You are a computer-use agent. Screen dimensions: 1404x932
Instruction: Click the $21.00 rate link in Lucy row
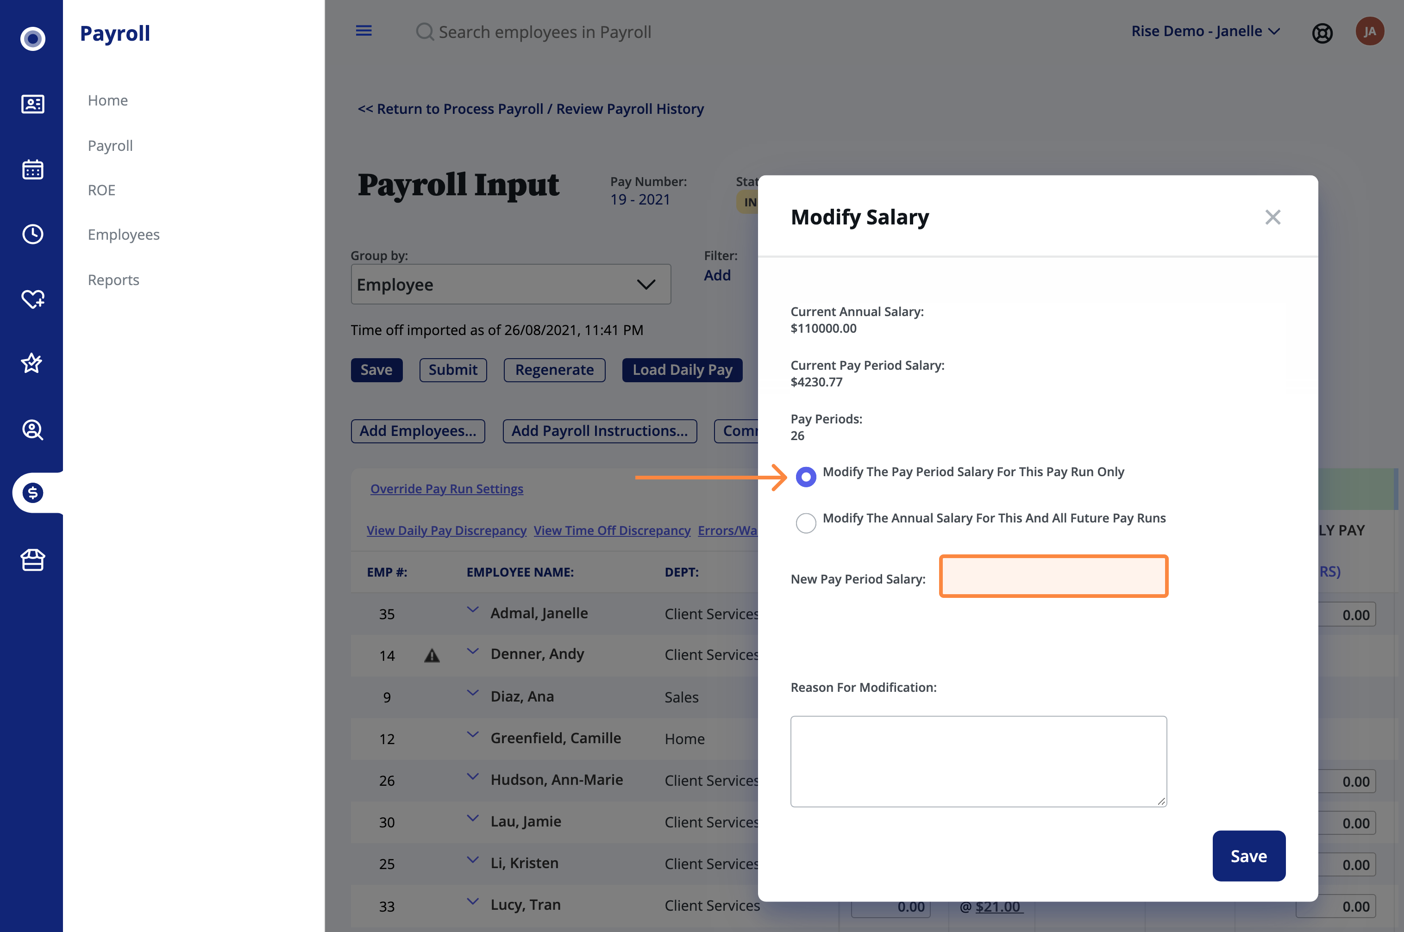[999, 907]
